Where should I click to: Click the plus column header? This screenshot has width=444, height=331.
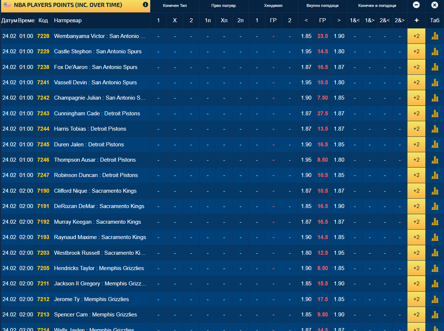click(x=416, y=20)
